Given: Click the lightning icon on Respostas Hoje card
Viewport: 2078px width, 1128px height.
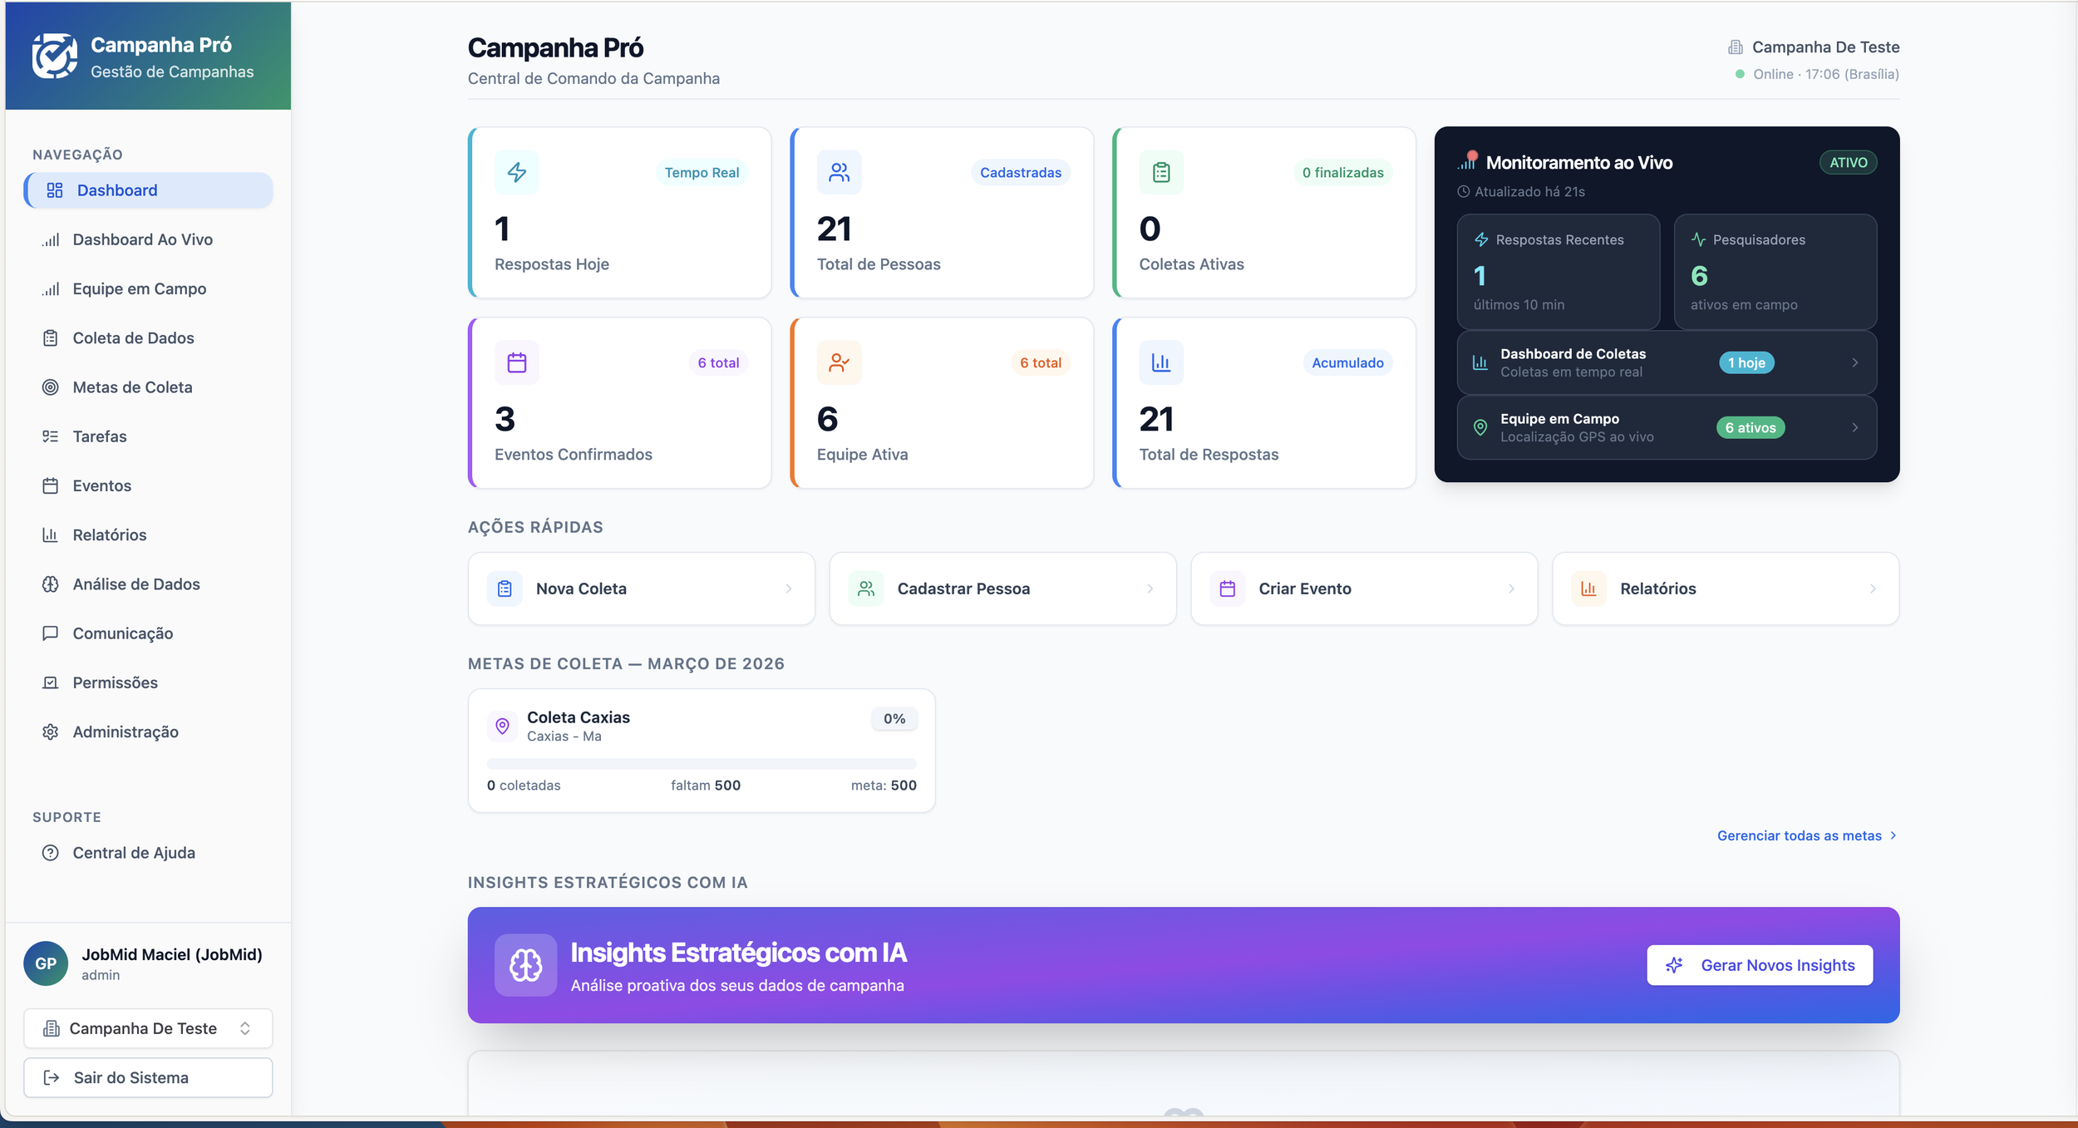Looking at the screenshot, I should (x=516, y=172).
